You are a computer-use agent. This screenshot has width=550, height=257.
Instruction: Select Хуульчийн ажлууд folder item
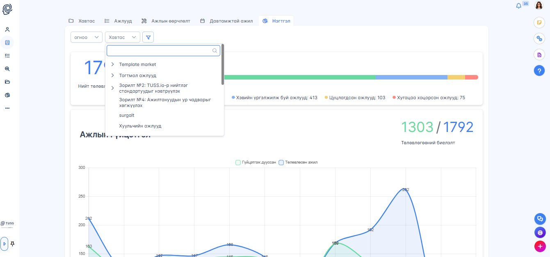tap(140, 126)
